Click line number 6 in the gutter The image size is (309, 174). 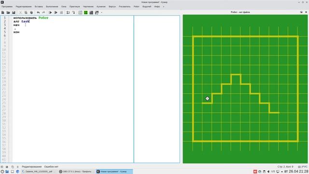tap(5, 35)
